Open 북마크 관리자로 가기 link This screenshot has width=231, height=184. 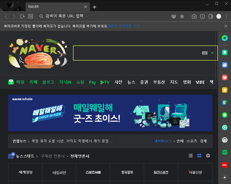(x=124, y=26)
